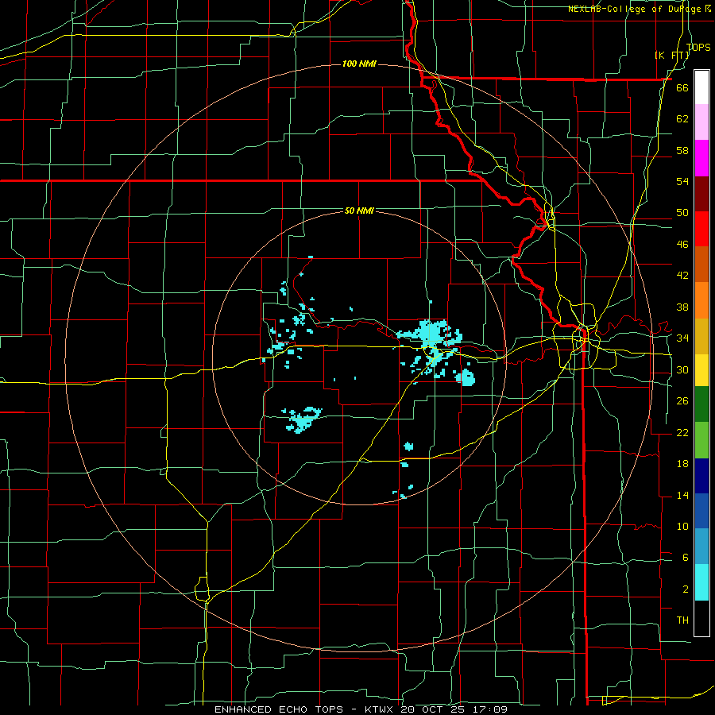Viewport: 715px width, 715px height.
Task: Click the dark red 50-54 kft swatch
Action: [x=701, y=193]
